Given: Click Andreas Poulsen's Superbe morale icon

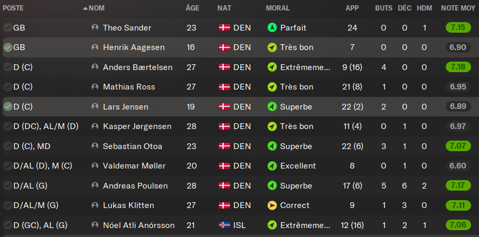Looking at the screenshot, I should pos(272,186).
